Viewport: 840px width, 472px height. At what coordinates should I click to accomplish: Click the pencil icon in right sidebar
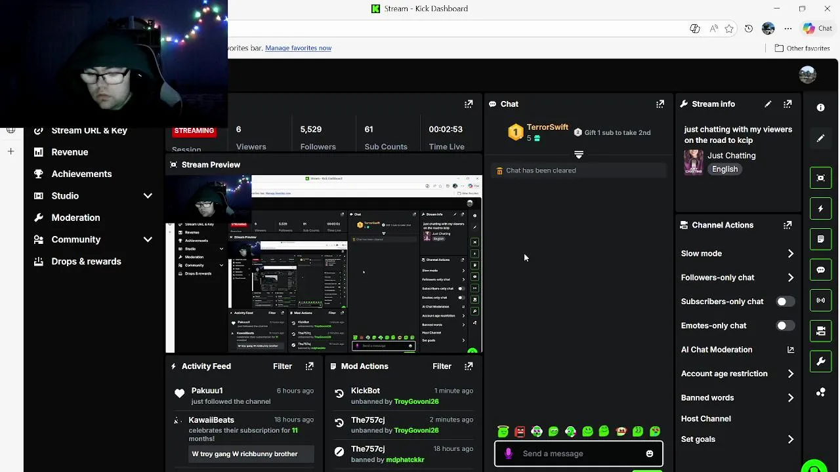820,138
